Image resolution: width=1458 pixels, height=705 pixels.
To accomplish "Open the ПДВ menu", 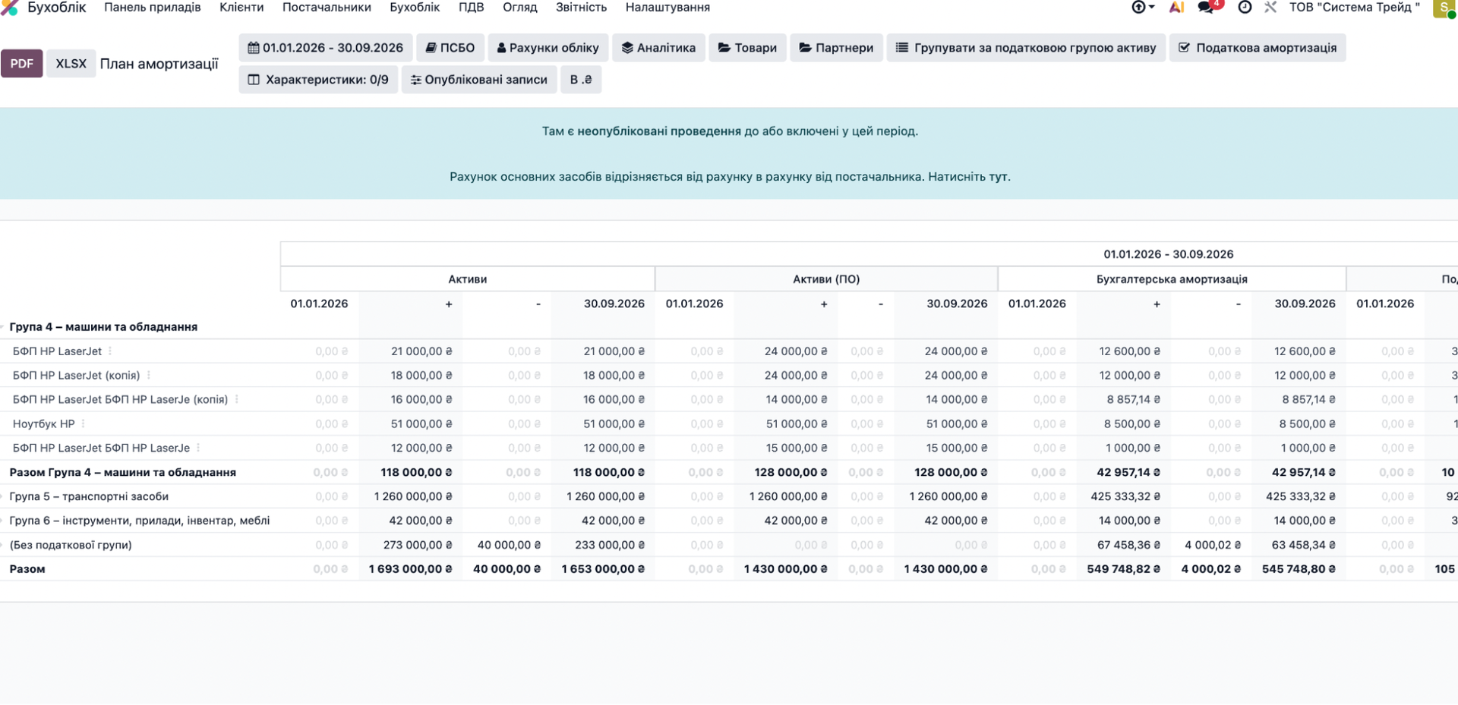I will click(x=471, y=8).
